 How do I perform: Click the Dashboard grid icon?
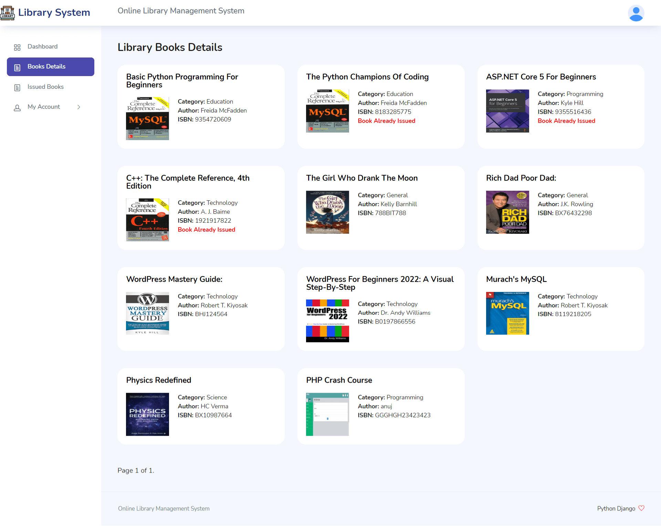tap(17, 47)
